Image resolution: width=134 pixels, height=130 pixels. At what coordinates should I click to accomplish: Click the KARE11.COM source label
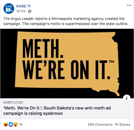click(13, 103)
